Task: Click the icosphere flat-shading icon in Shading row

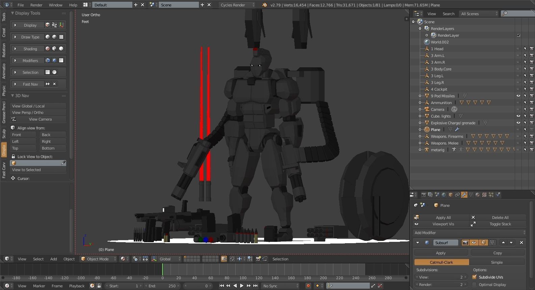Action: point(54,49)
